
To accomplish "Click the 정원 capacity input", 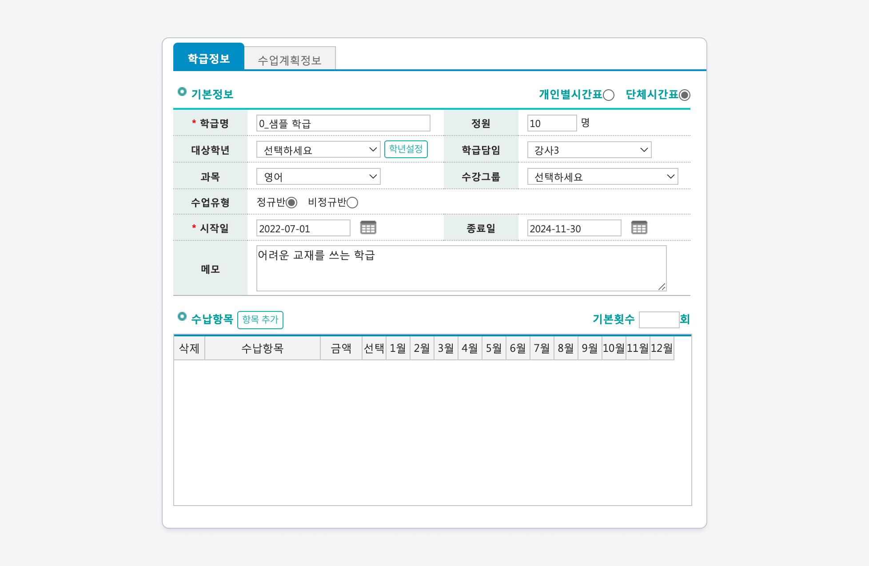I will coord(552,123).
